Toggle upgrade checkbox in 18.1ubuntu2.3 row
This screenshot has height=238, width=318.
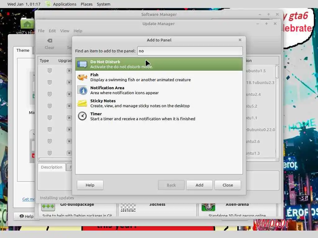tap(69, 82)
